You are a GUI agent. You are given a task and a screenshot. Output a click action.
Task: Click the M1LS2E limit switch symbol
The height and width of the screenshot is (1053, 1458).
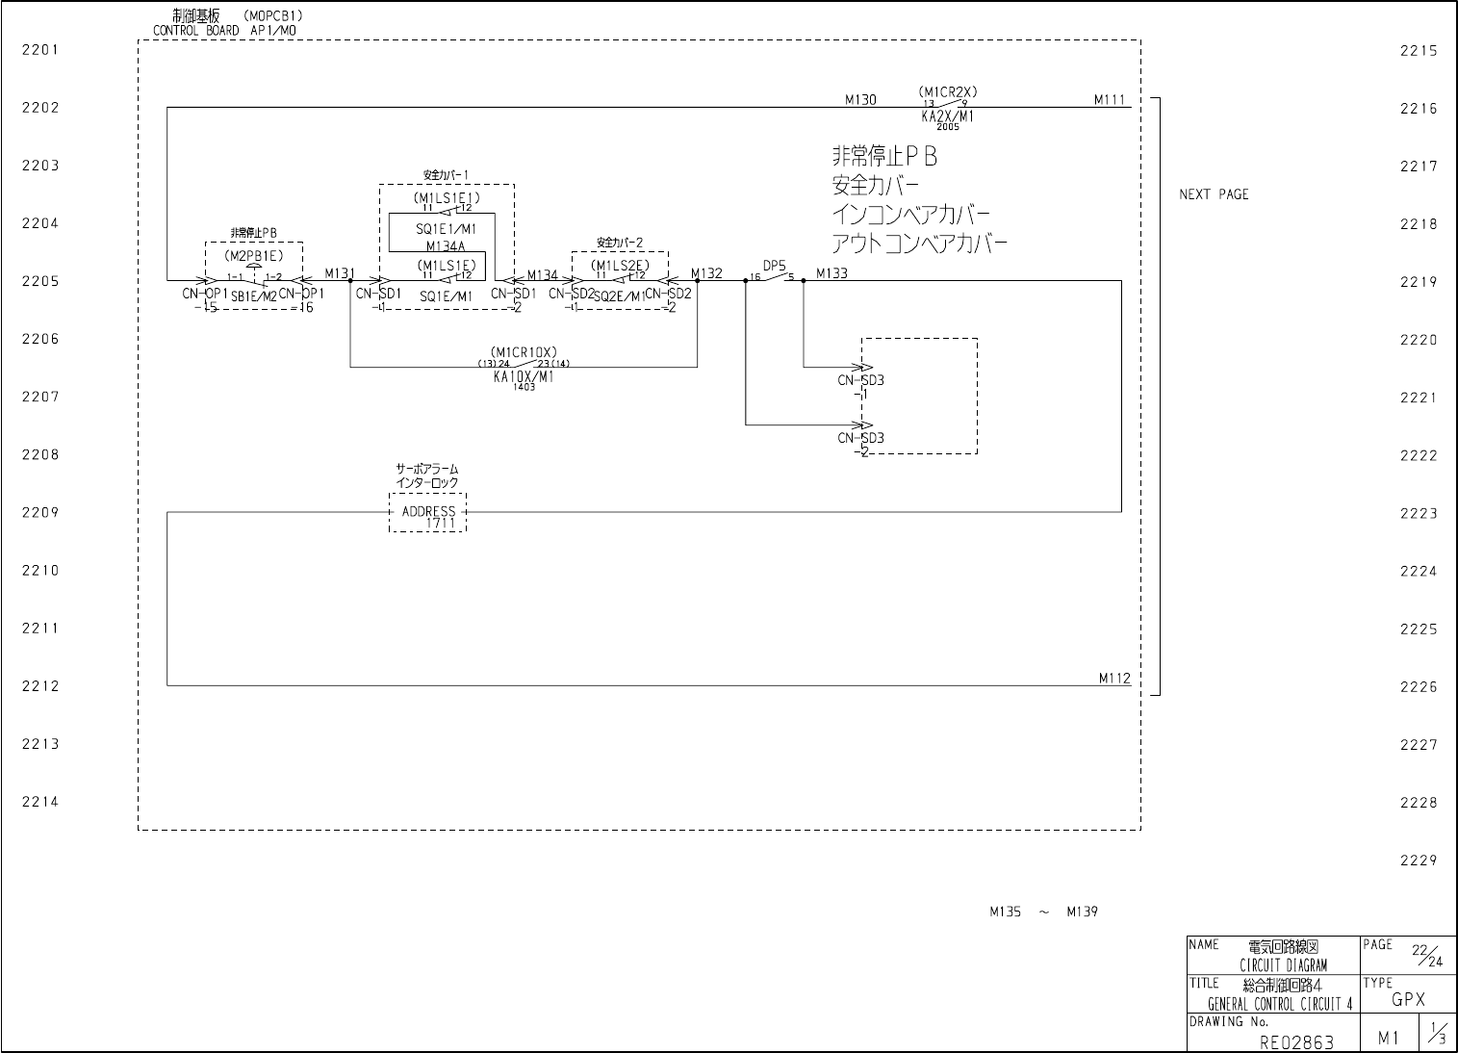[620, 277]
